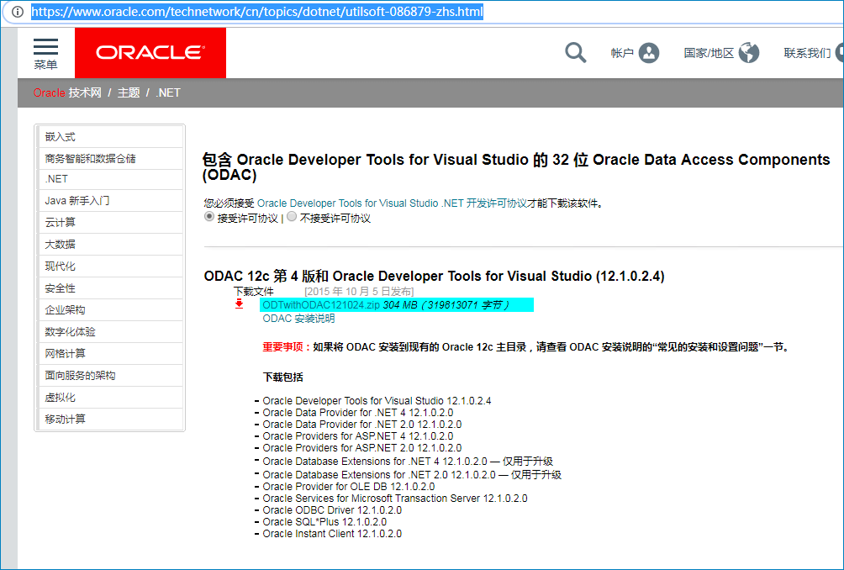Open the 联系我们 link in header
This screenshot has width=844, height=570.
[807, 53]
